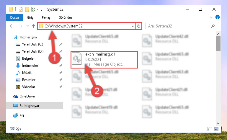
Task: Open the Paylaş ribbon tab
Action: pos(46,17)
